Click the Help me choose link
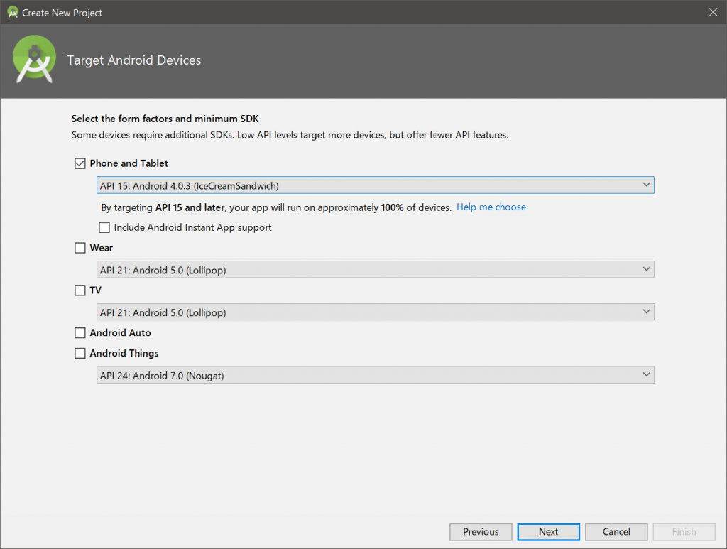Viewport: 727px width, 549px height. 491,207
